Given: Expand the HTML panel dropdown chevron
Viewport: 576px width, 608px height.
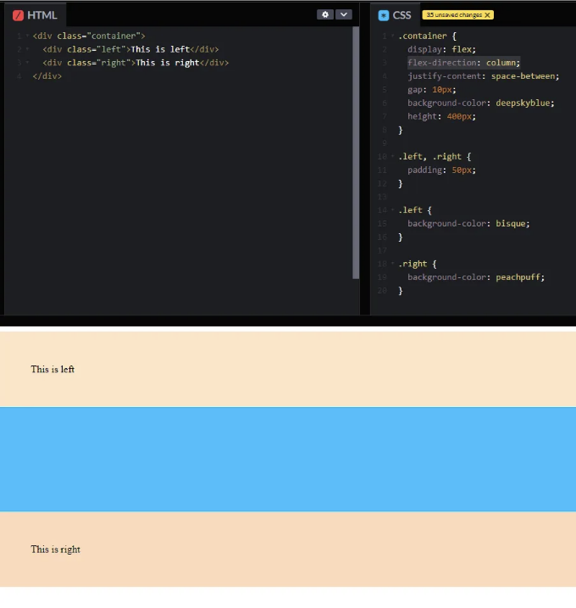Looking at the screenshot, I should [343, 14].
